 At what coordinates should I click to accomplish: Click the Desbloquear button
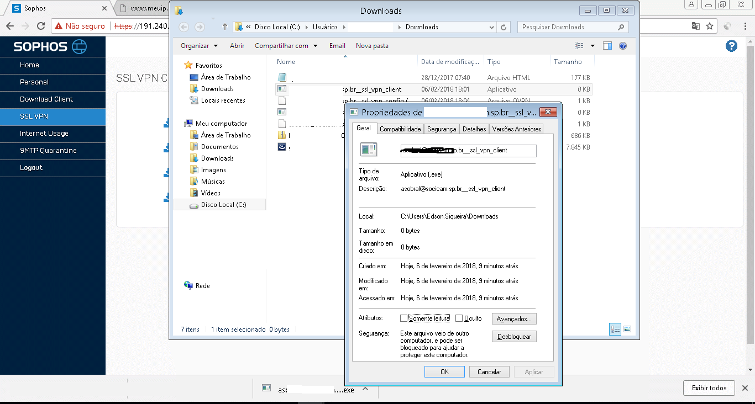514,336
